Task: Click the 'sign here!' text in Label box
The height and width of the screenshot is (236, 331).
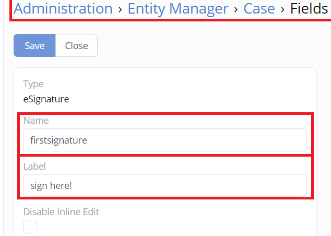Action: (51, 186)
